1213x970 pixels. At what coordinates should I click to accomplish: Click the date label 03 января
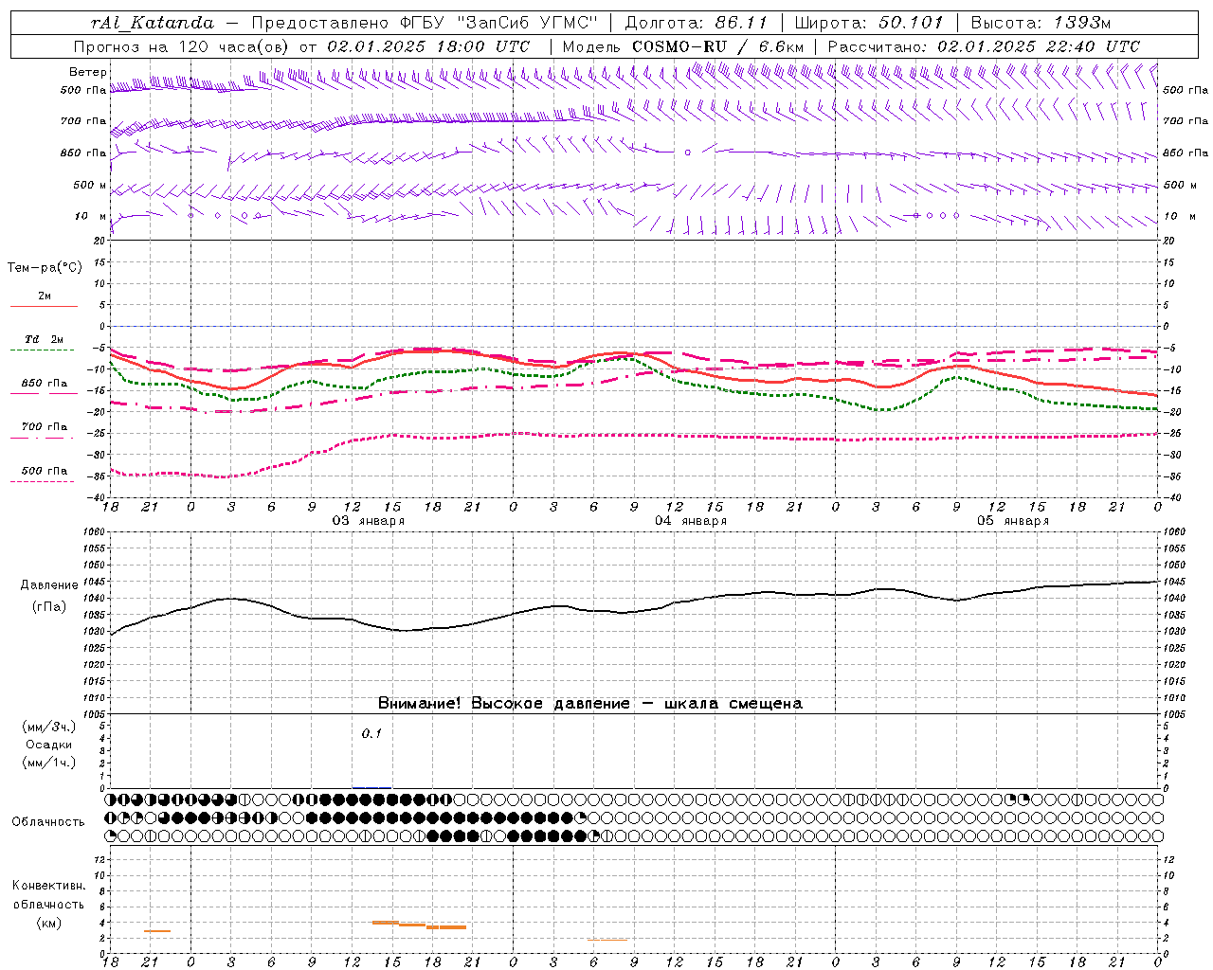coord(368,521)
